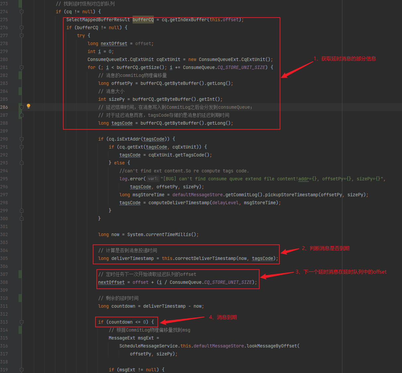Click the yellow lightbulb intention icon

(29, 106)
